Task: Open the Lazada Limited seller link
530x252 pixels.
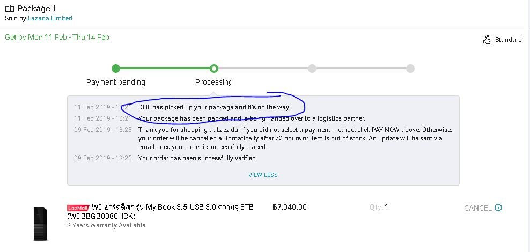Action: pyautogui.click(x=50, y=18)
